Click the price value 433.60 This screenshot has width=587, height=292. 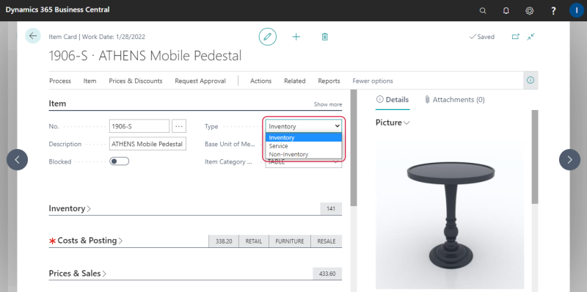coord(327,274)
